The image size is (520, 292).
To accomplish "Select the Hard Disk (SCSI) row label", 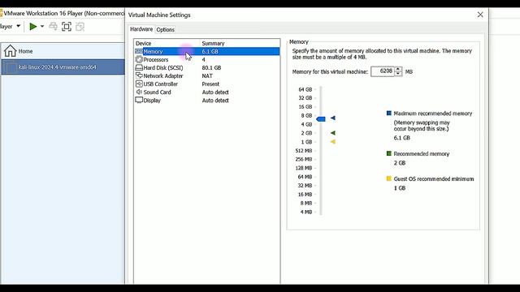I will pyautogui.click(x=163, y=67).
